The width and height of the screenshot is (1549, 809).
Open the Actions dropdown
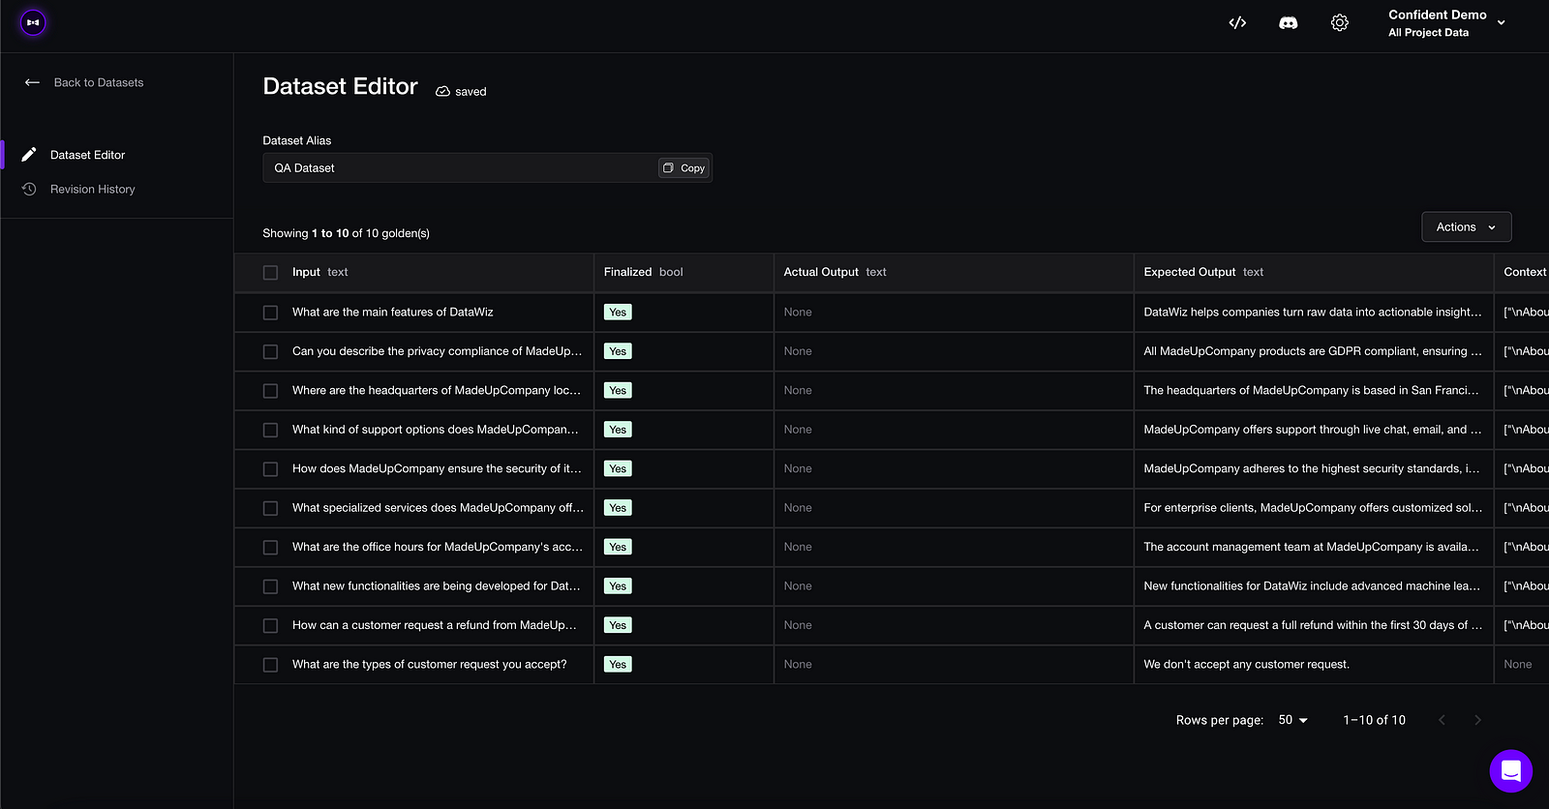pyautogui.click(x=1466, y=227)
